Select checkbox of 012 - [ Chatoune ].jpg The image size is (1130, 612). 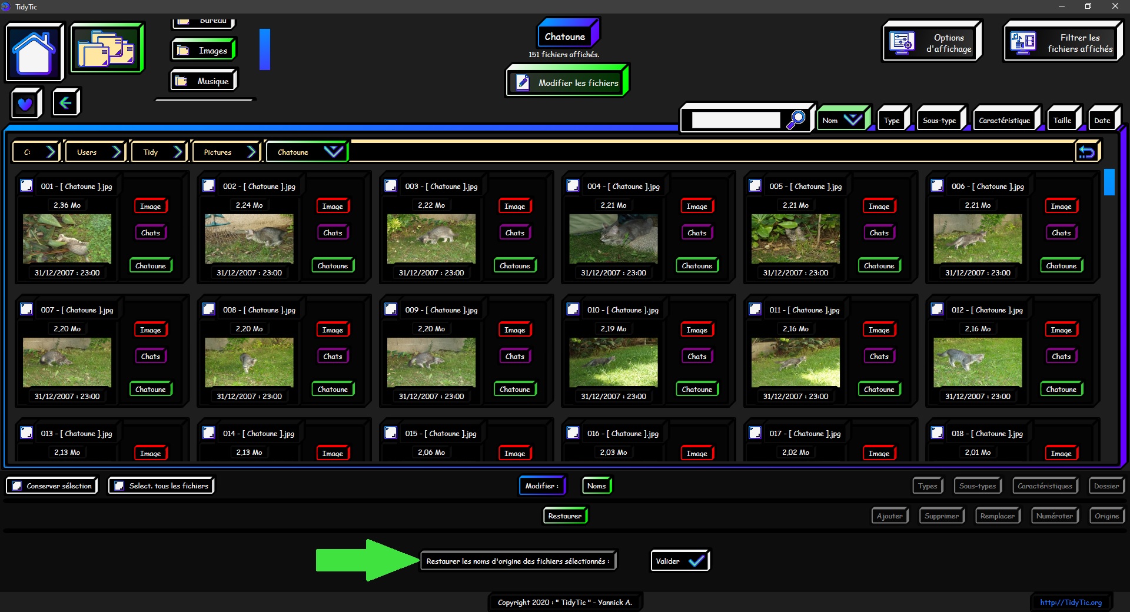(x=937, y=310)
